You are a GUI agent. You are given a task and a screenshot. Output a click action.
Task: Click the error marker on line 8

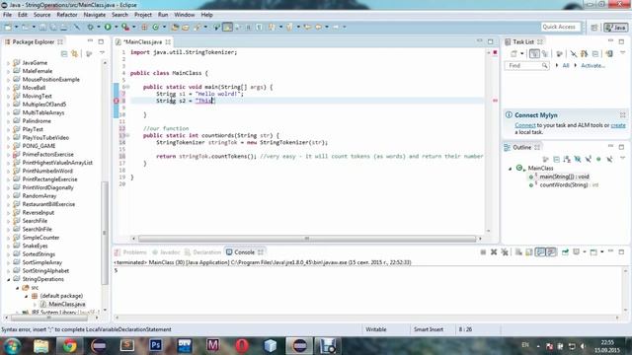pyautogui.click(x=117, y=101)
